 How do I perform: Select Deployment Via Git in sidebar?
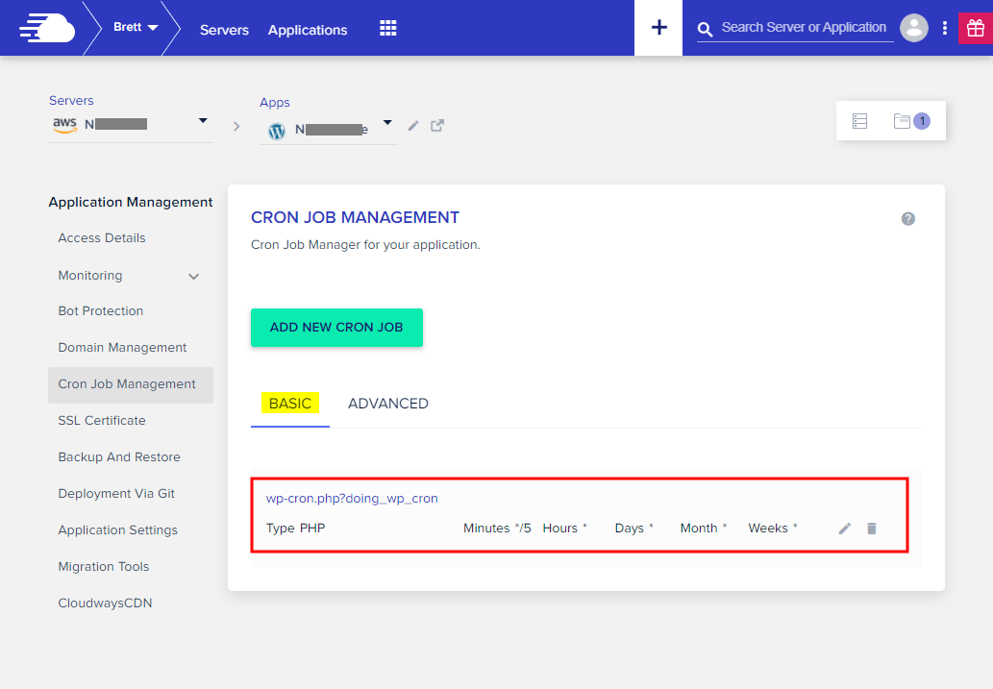tap(116, 493)
